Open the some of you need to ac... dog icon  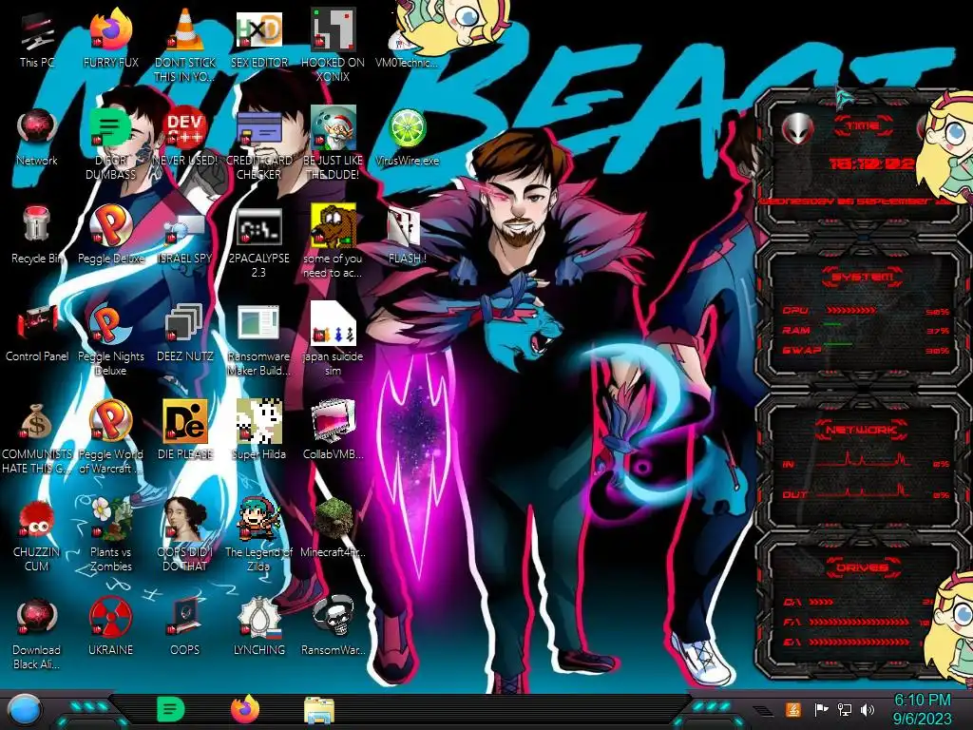click(x=333, y=242)
